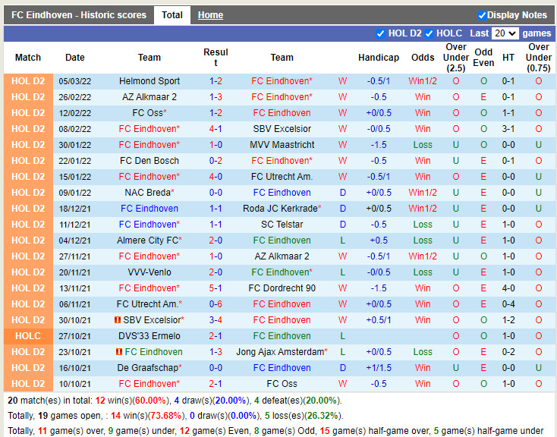
Task: Open the Last 20 games dropdown
Action: [x=505, y=33]
